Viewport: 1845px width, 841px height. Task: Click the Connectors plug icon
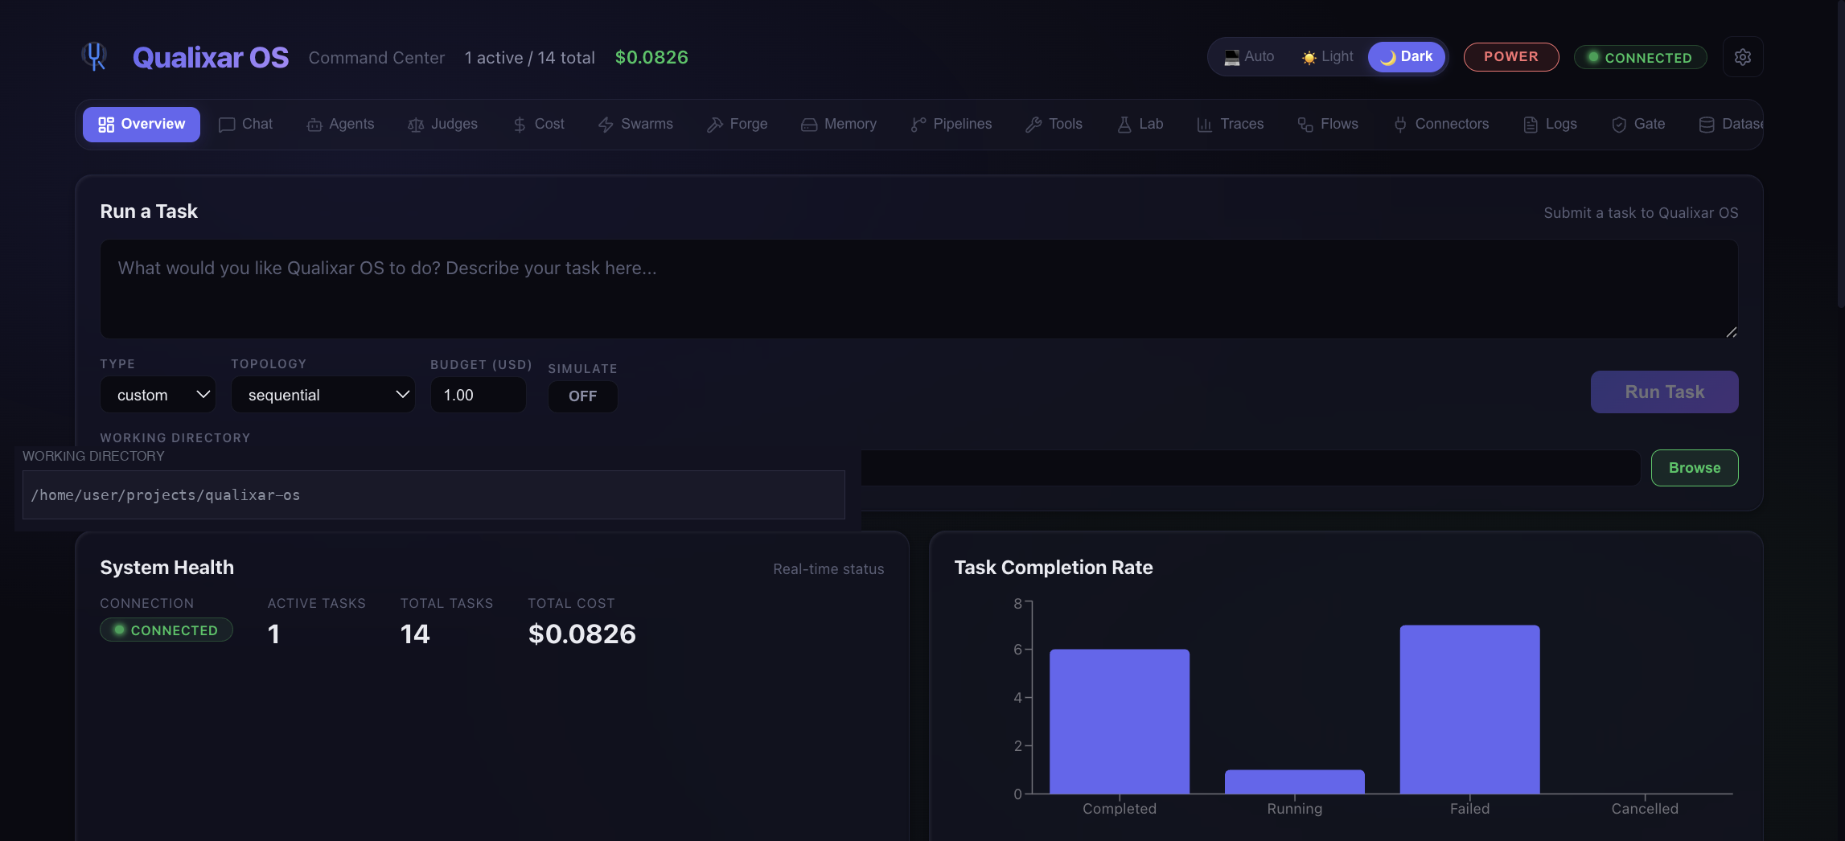tap(1400, 125)
